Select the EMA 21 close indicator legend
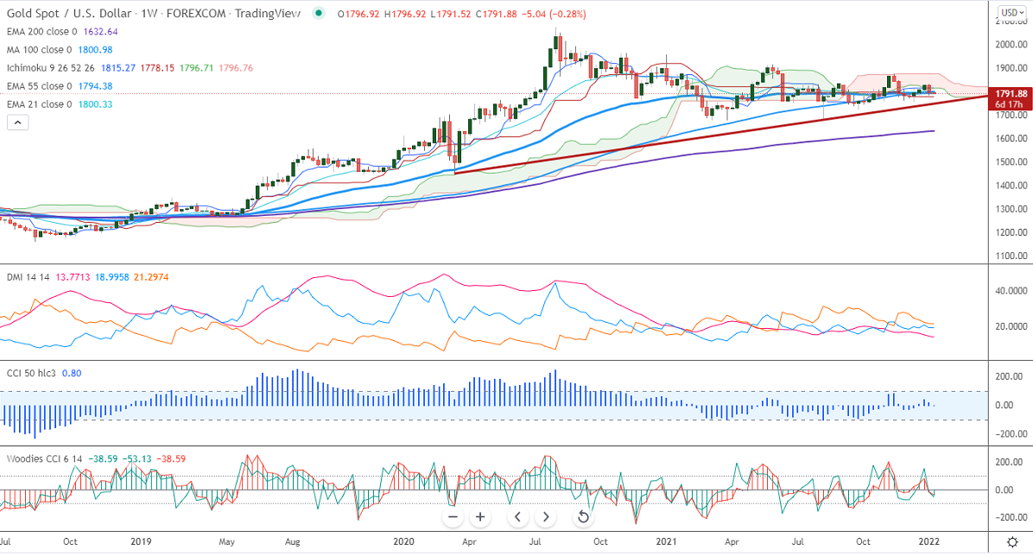1033x556 pixels. click(39, 104)
